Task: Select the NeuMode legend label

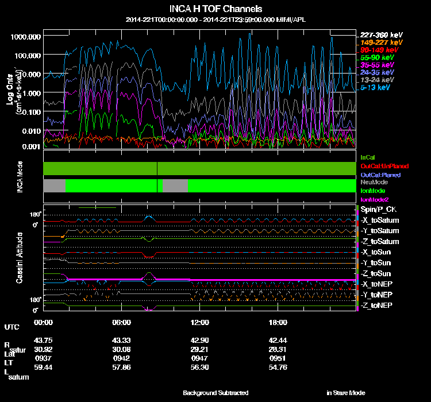Action: pos(373,182)
